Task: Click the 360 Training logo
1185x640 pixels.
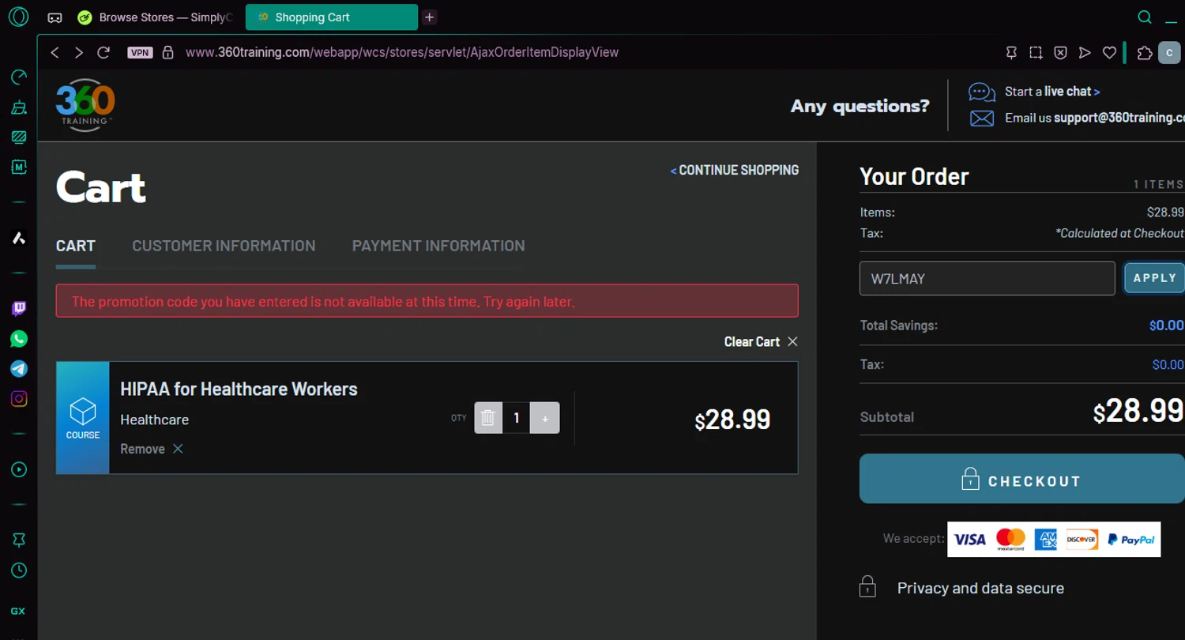Action: (x=85, y=104)
